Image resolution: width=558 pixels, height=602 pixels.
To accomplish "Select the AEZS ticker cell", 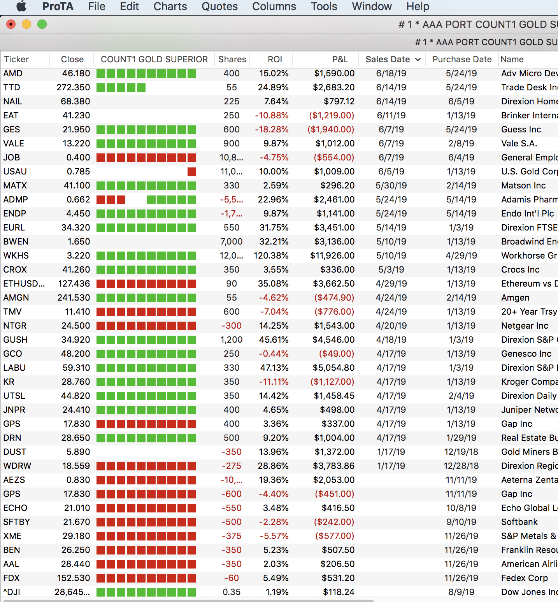I will coord(14,480).
